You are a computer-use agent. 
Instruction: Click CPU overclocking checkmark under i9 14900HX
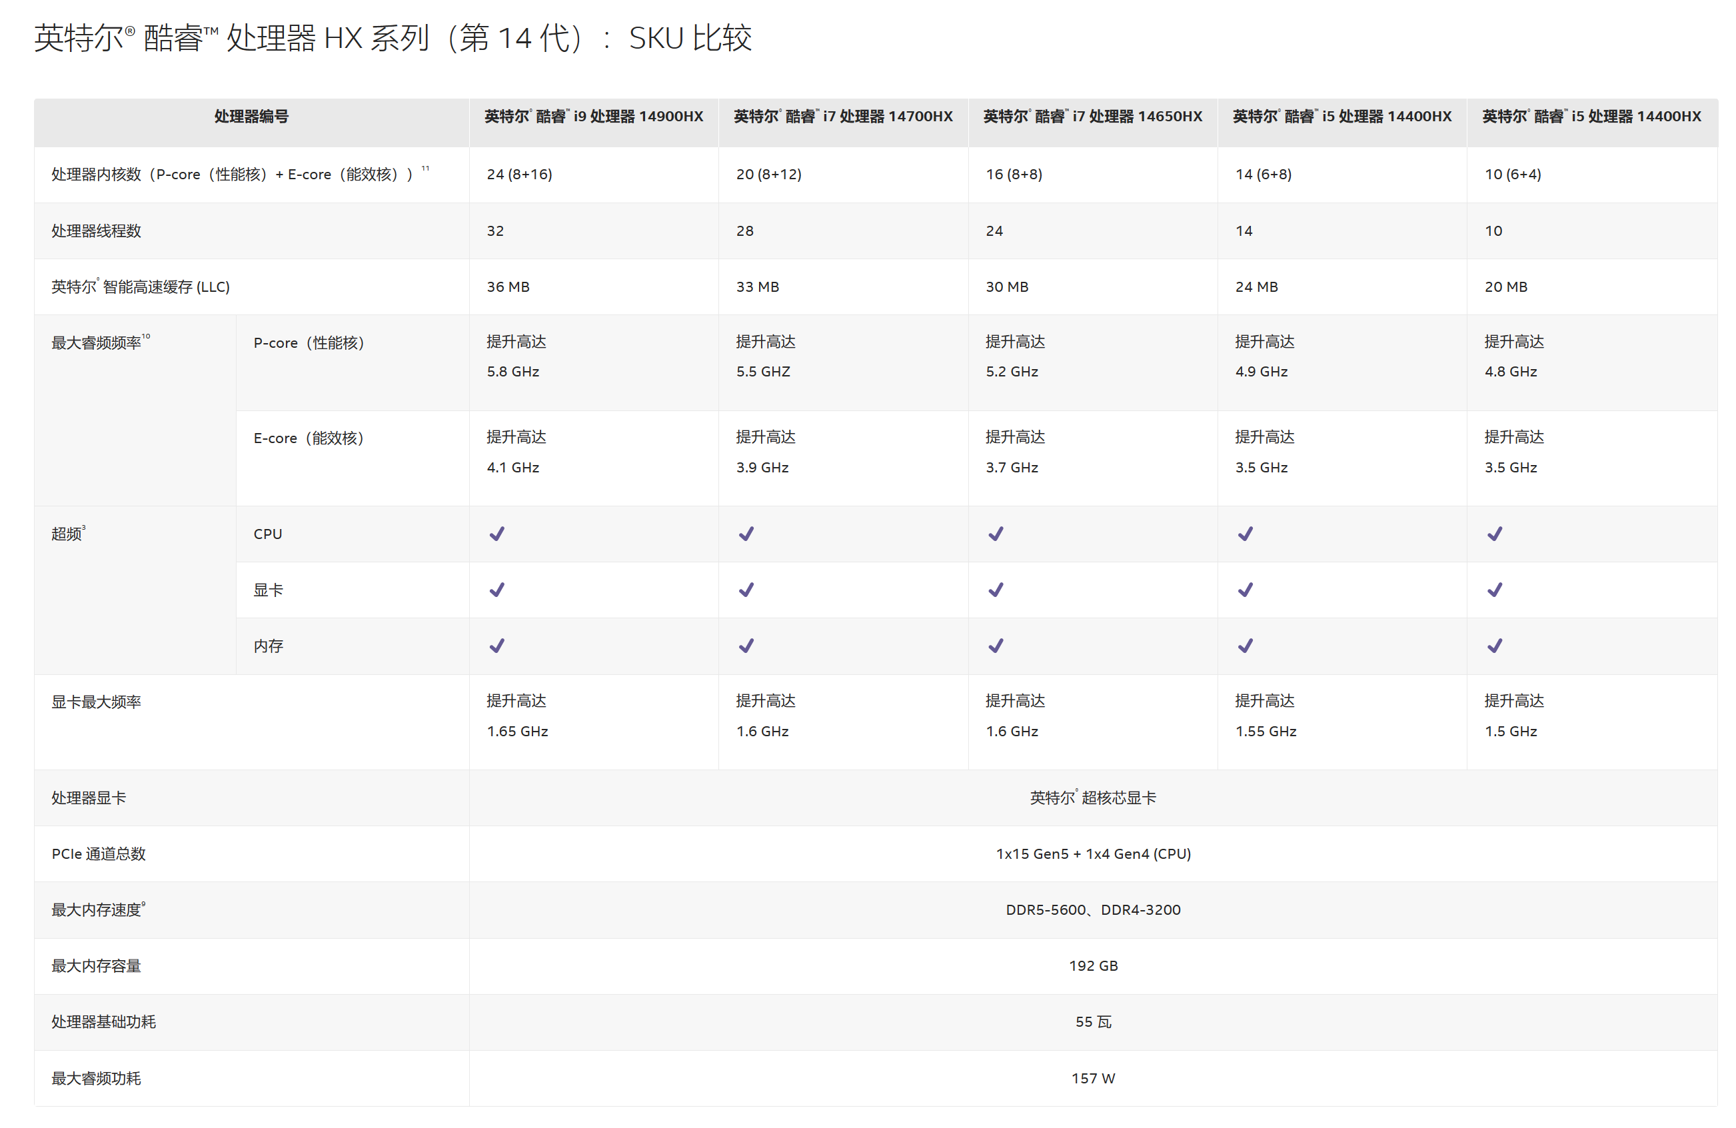pos(496,534)
